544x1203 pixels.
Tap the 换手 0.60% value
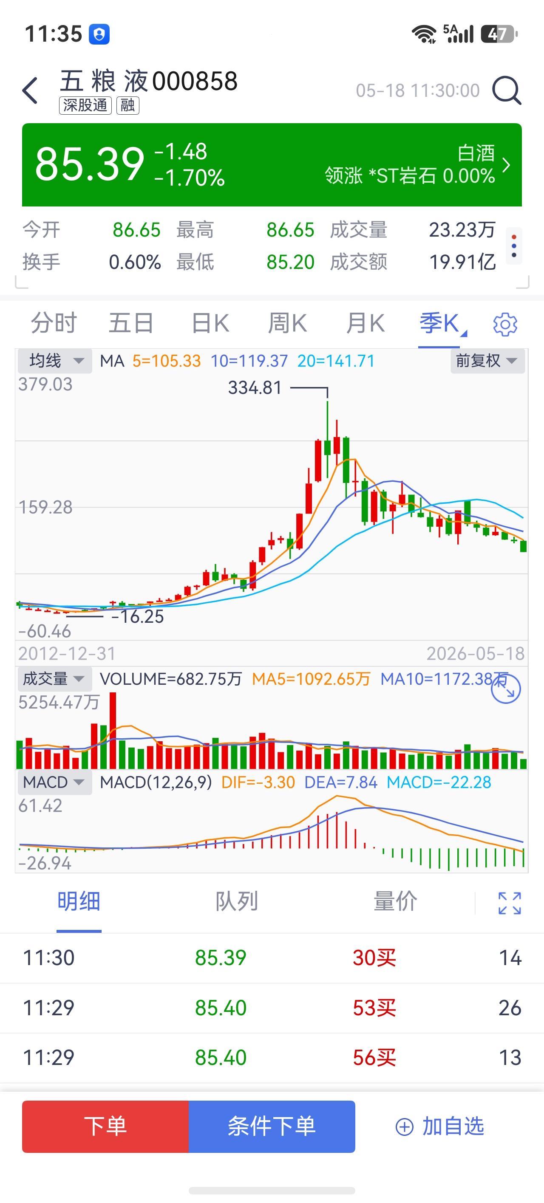click(135, 262)
